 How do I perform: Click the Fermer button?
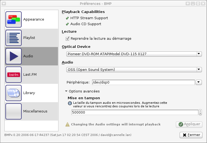click(x=191, y=135)
